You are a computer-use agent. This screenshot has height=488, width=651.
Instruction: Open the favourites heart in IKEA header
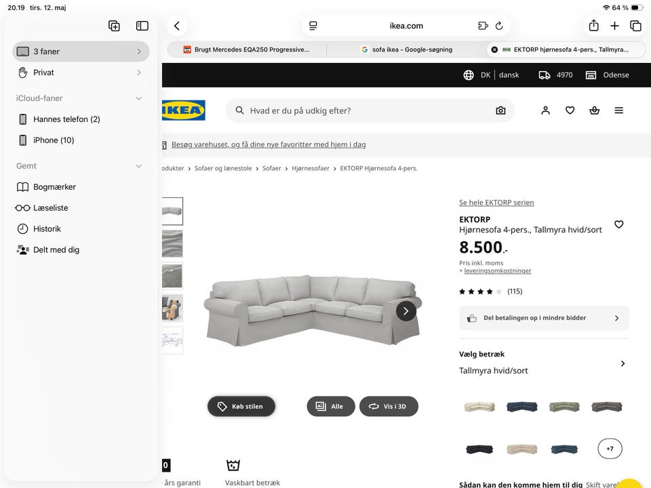tap(570, 110)
